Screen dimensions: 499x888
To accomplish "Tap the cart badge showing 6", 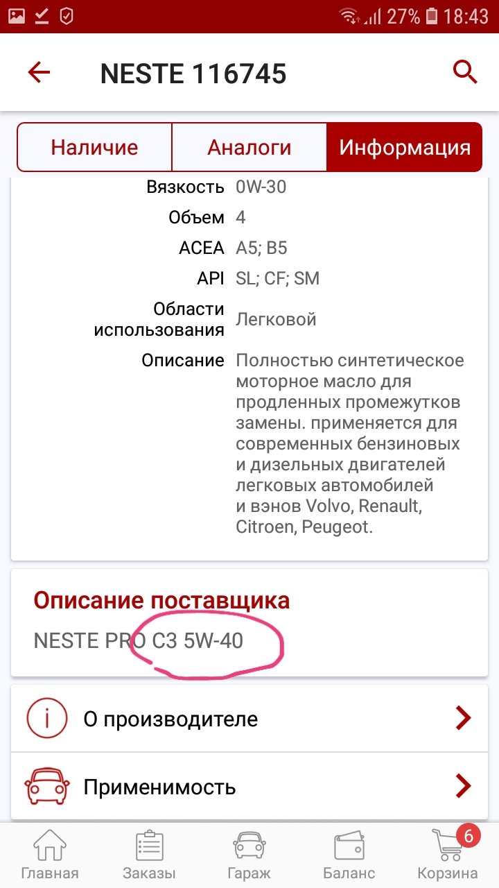I will pos(468,836).
